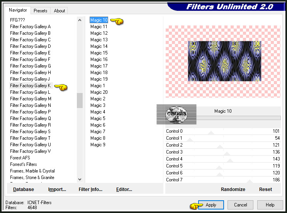Select the Magic 8 filter
Viewport: 287px width, 213px height.
pyautogui.click(x=98, y=138)
